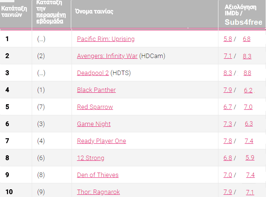Click the 'περασμένη εβδομάδα' header link
Viewport: 266px width, 197px height.
pos(51,18)
